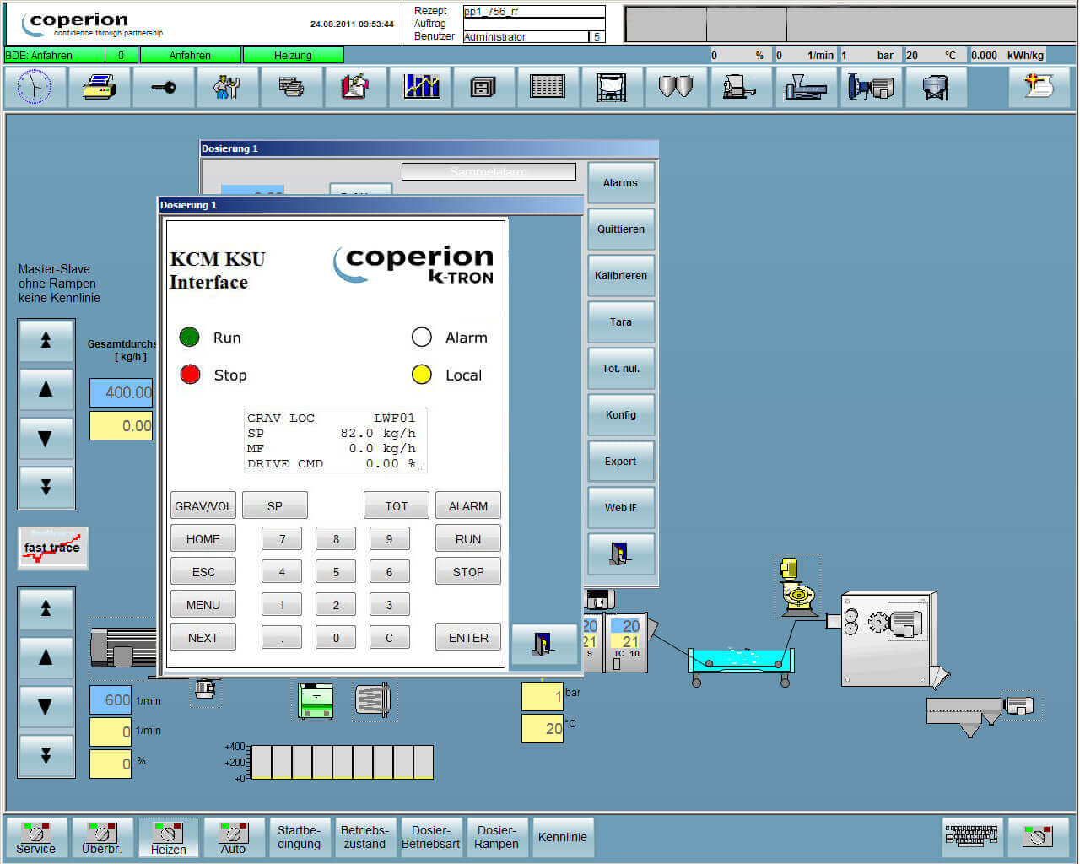Click the RUN keypad button
This screenshot has width=1080, height=864.
coord(468,539)
